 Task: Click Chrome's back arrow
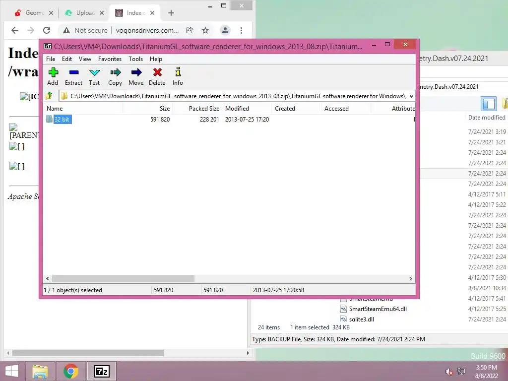point(14,30)
